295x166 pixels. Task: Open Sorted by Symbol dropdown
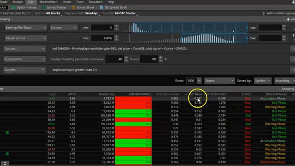(x=262, y=81)
